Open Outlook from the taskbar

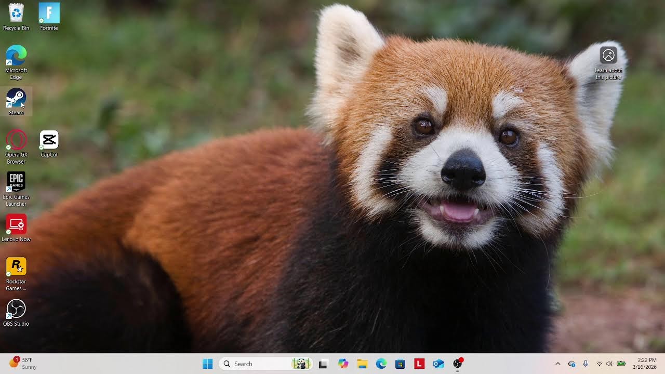click(x=438, y=364)
